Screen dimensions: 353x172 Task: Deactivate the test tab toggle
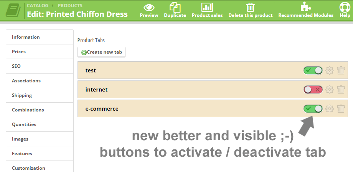313,70
